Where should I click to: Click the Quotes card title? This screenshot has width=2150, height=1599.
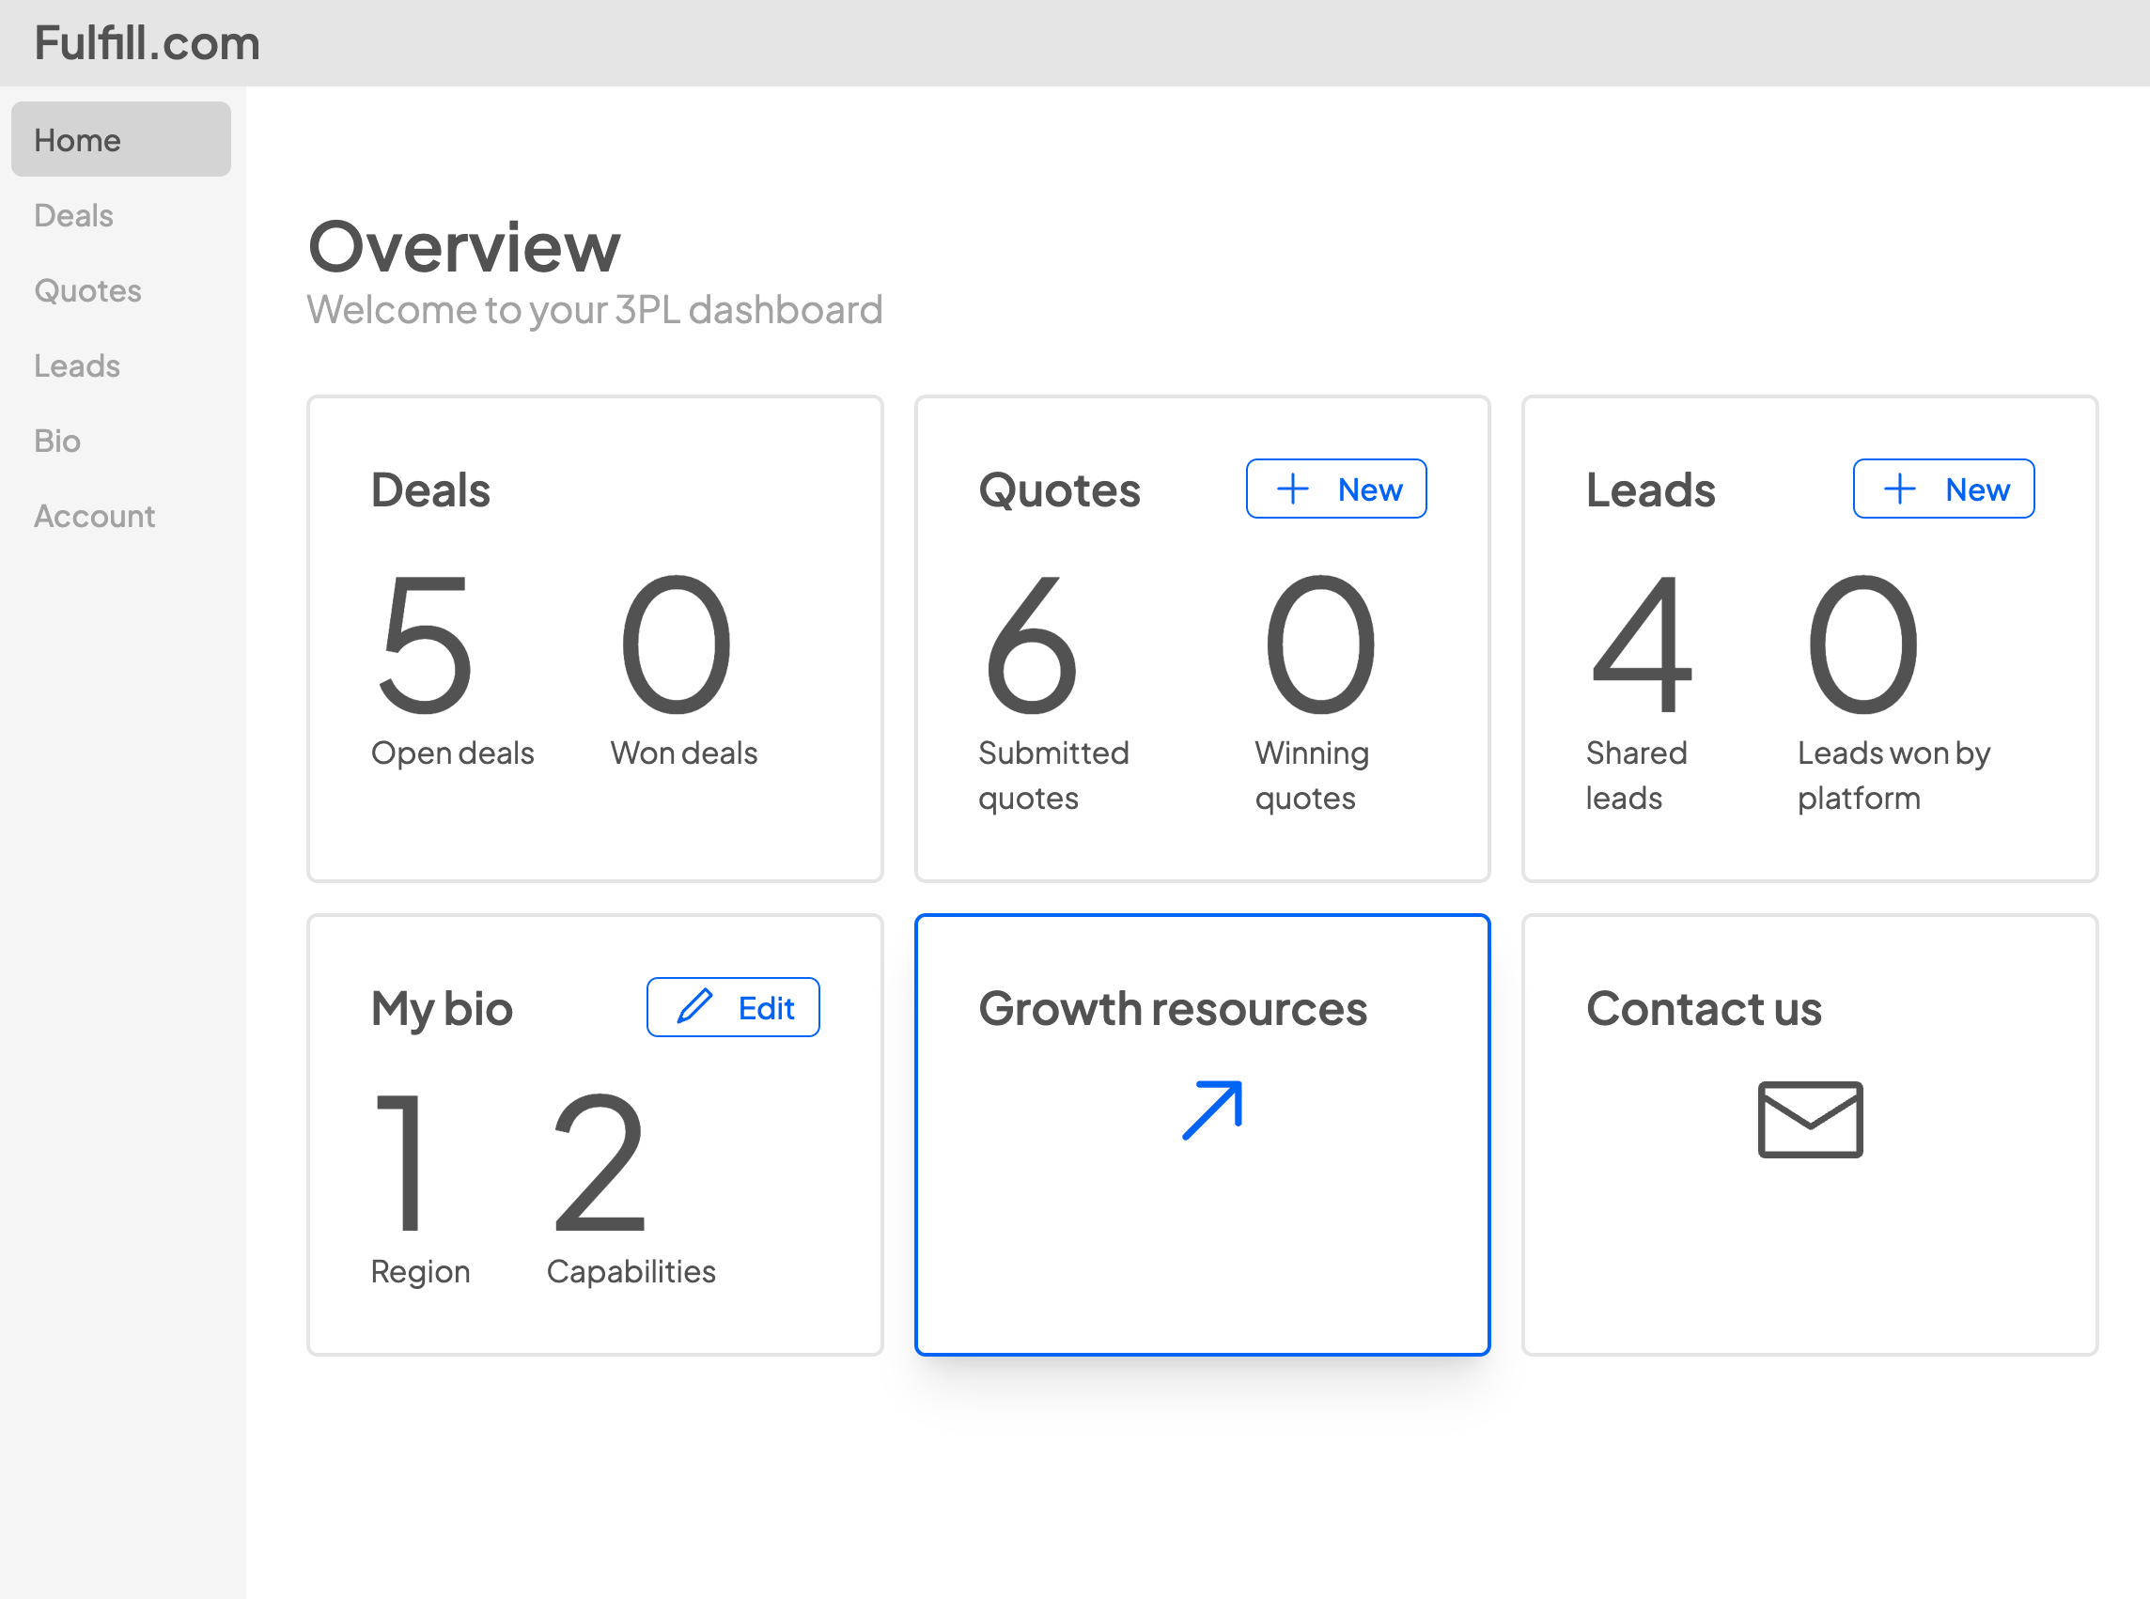(x=1059, y=489)
